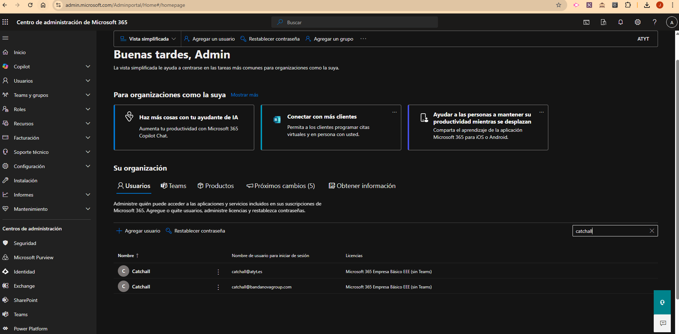
Task: Open user catchall@bandanovagroup.com
Action: tap(261, 287)
